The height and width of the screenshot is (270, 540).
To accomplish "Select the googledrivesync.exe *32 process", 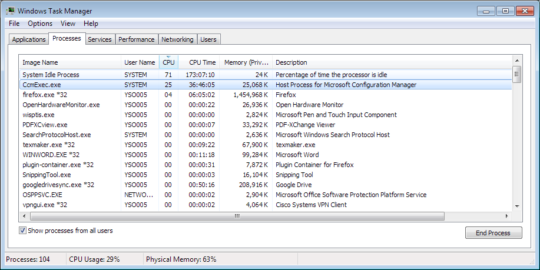I will pyautogui.click(x=266, y=185).
